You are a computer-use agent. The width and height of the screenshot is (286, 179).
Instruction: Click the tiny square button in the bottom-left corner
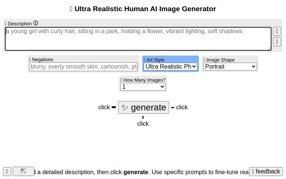pos(7,172)
